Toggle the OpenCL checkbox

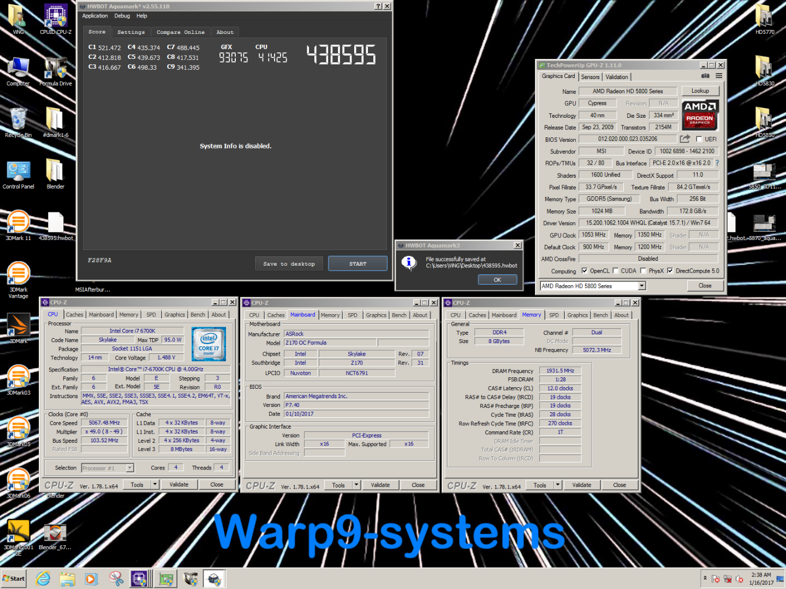pyautogui.click(x=585, y=271)
